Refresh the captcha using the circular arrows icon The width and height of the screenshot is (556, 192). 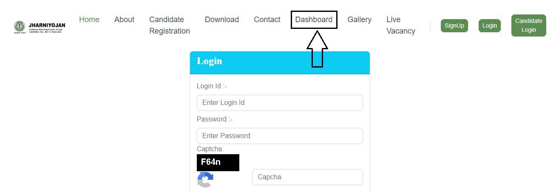[205, 180]
